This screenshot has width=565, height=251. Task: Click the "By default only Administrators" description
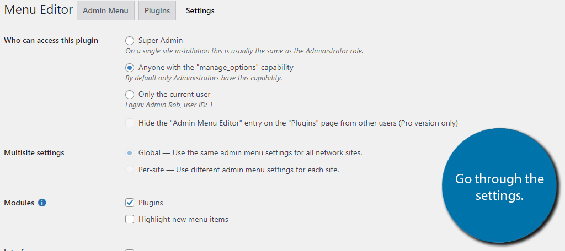point(204,78)
